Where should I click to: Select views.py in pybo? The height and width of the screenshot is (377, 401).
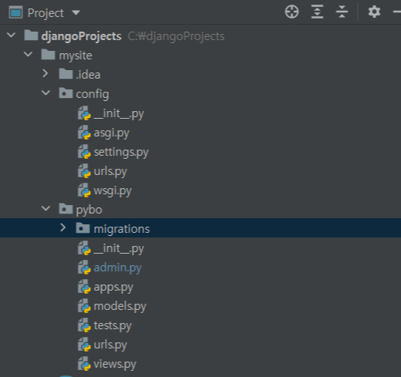click(115, 364)
